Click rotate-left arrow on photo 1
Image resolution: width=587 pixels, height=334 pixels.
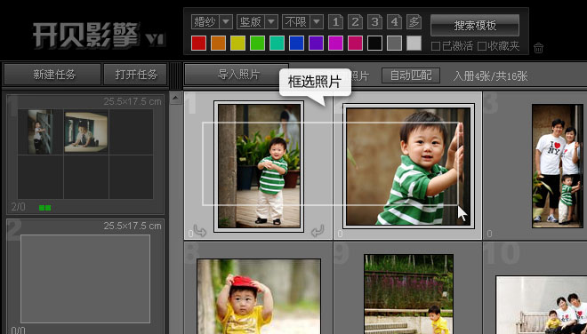(x=199, y=231)
